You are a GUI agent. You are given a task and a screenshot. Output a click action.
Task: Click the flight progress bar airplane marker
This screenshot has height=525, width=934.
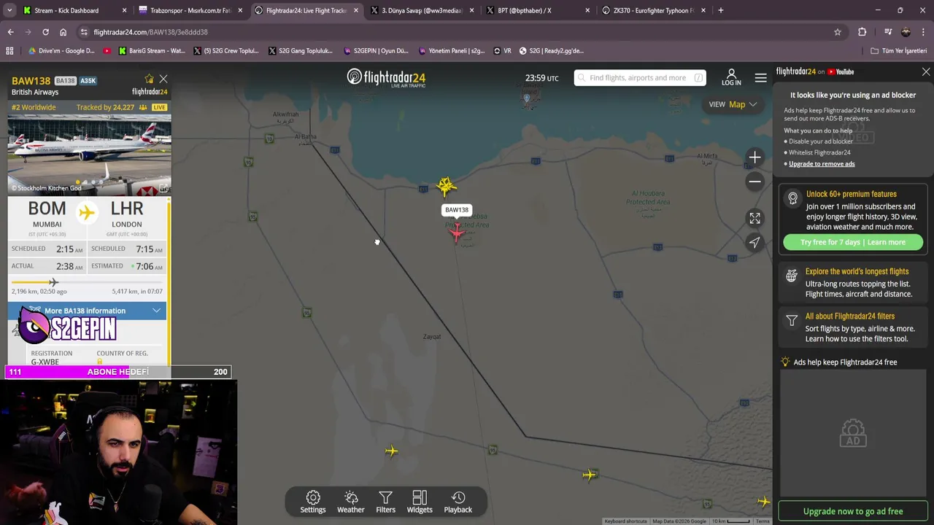pos(53,282)
